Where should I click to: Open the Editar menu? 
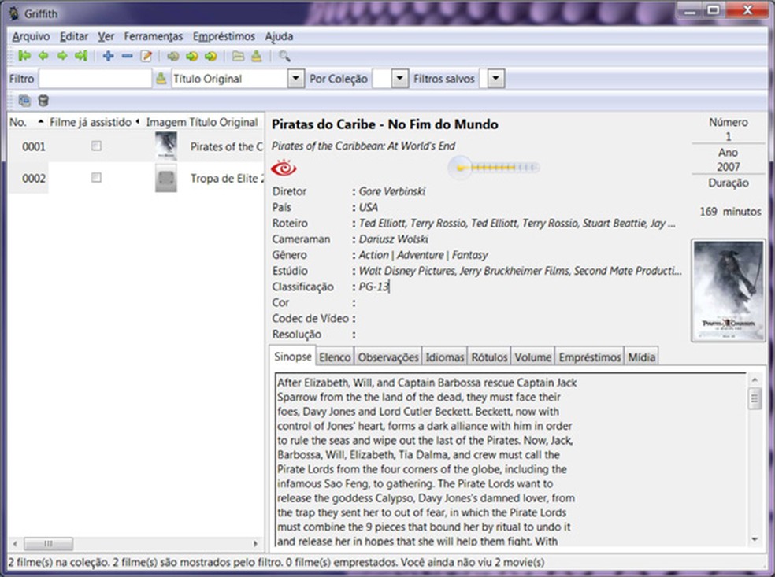(x=74, y=36)
